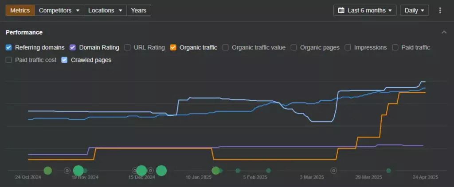454x187 pixels.
Task: Switch to the Years tab
Action: coord(139,11)
